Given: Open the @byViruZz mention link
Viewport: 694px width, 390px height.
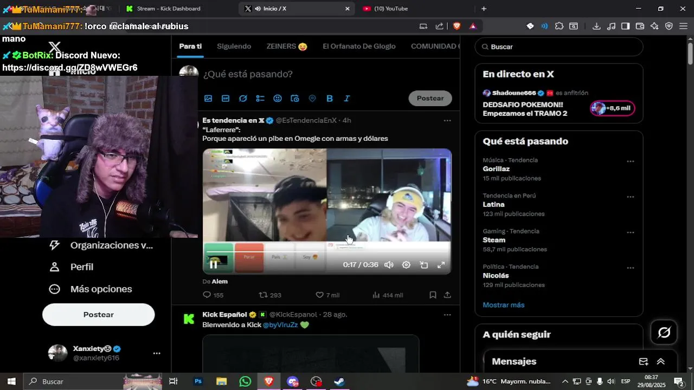Looking at the screenshot, I should coord(280,325).
